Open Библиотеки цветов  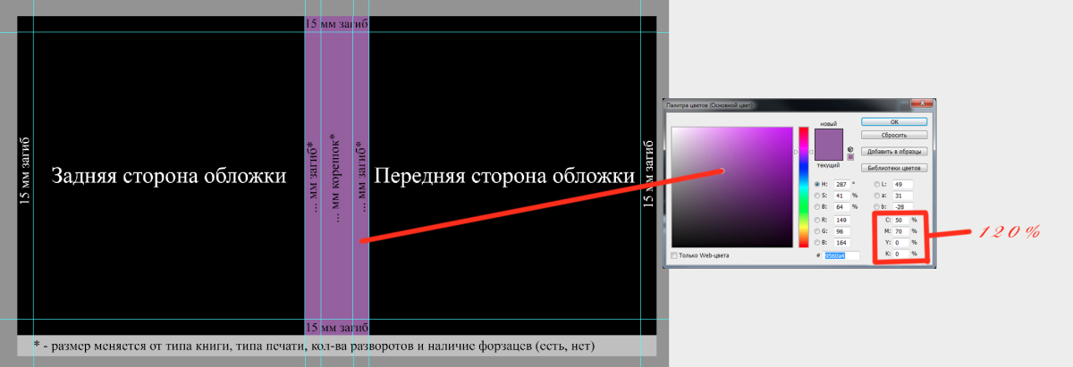point(894,167)
